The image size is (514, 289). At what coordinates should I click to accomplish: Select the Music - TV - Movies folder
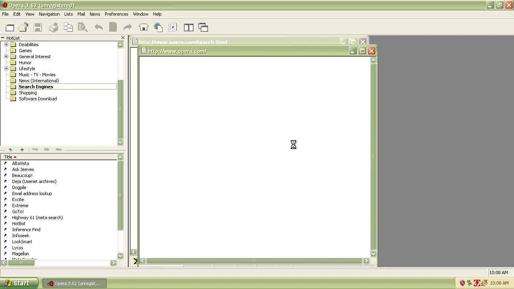click(37, 75)
